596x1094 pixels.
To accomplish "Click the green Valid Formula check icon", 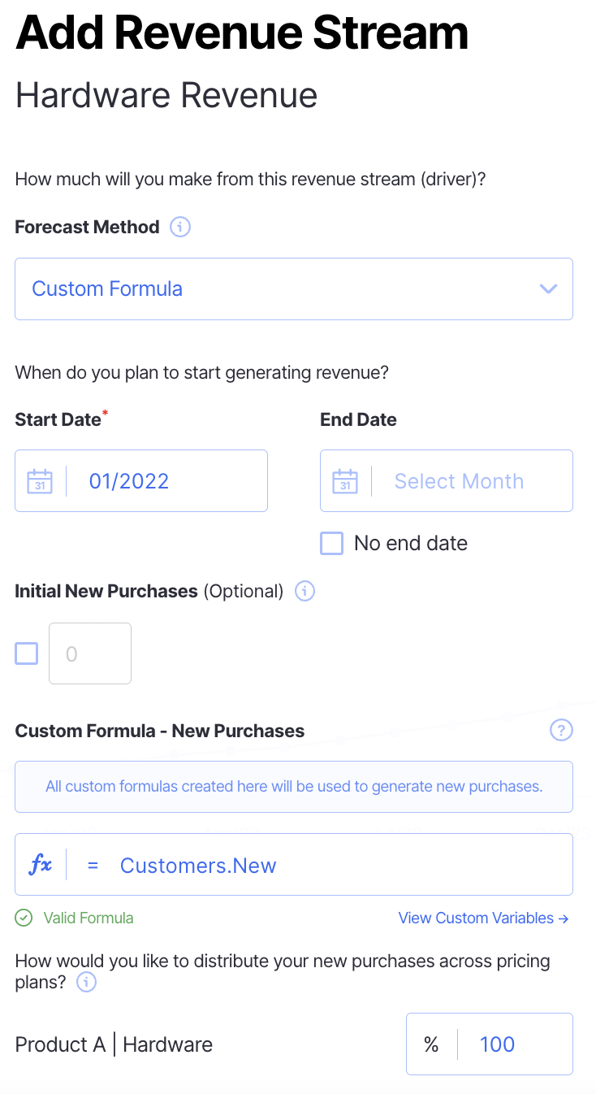I will 25,918.
